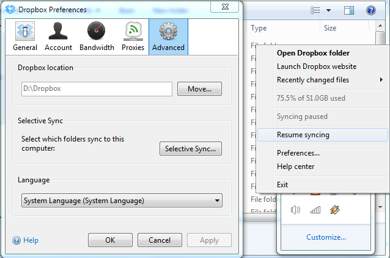Click the network signal bars tray icon
This screenshot has height=258, width=390.
[x=315, y=210]
